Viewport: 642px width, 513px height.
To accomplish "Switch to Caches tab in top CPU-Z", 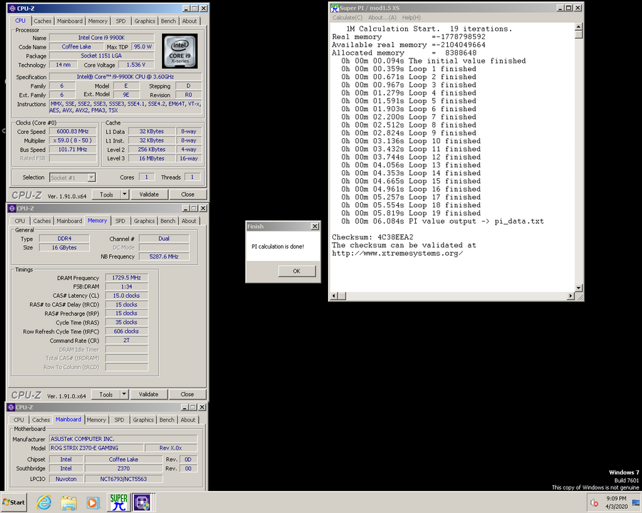I will pyautogui.click(x=43, y=21).
